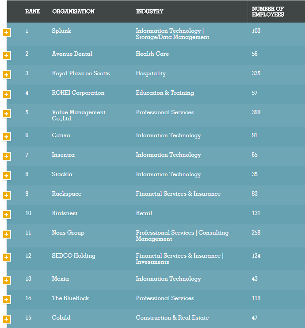The width and height of the screenshot is (305, 328).
Task: Select the organisation name Splunk
Action: (x=61, y=31)
